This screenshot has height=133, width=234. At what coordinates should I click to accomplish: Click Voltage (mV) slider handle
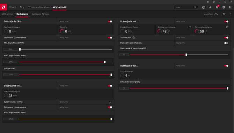[x=111, y=75]
